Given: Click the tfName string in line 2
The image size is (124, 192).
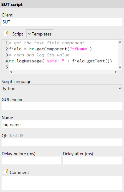Looking at the screenshot, I should click(x=80, y=49).
